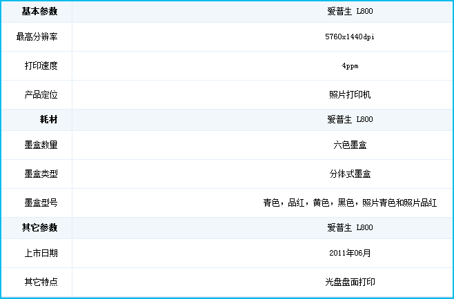Select 爱普生 L800 in the 基本参数 row
454x299 pixels.
pyautogui.click(x=350, y=12)
